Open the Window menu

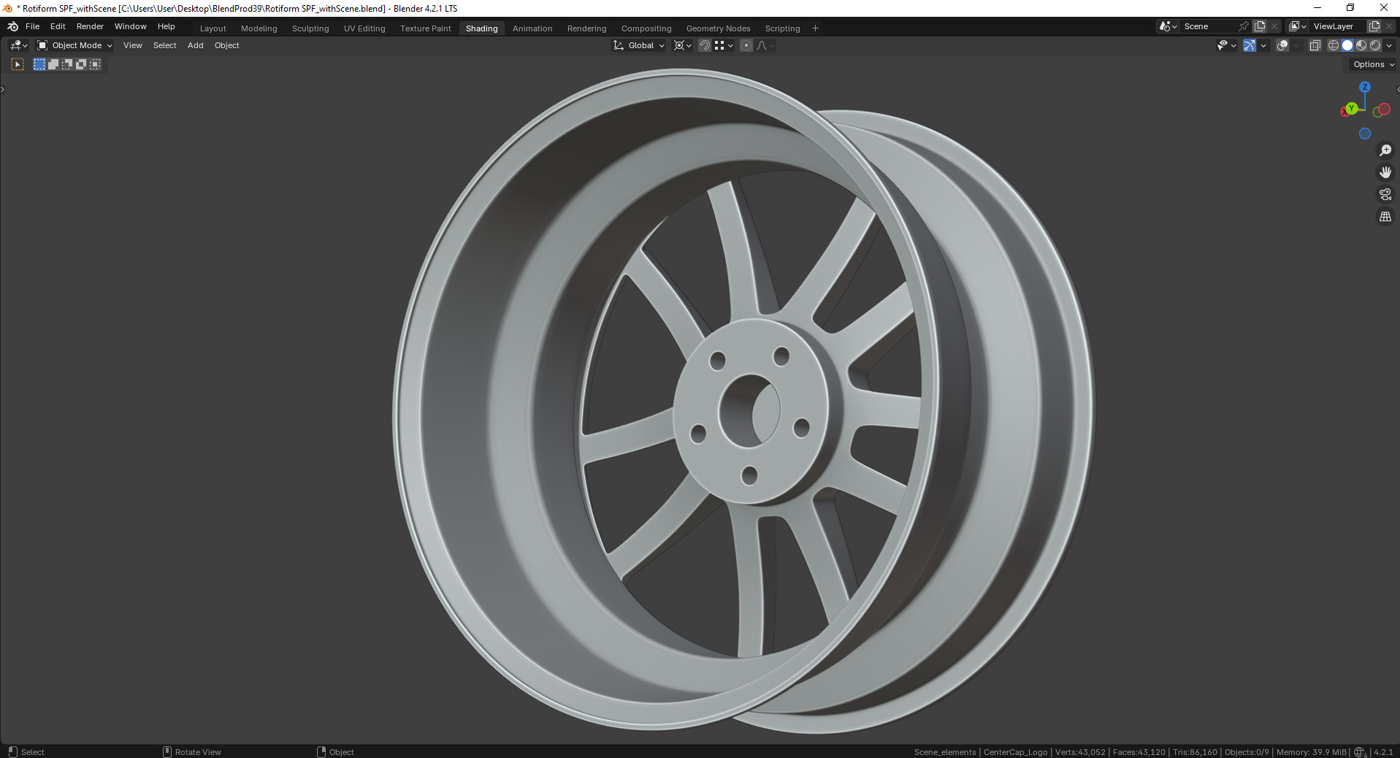pos(131,26)
